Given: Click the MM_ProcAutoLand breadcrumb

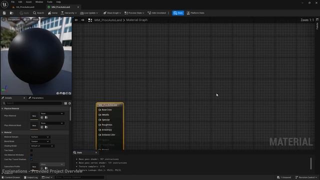Looking at the screenshot, I should [108, 20].
